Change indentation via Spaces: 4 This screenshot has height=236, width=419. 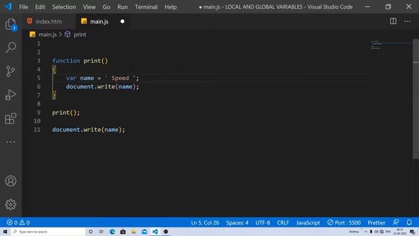coord(237,223)
